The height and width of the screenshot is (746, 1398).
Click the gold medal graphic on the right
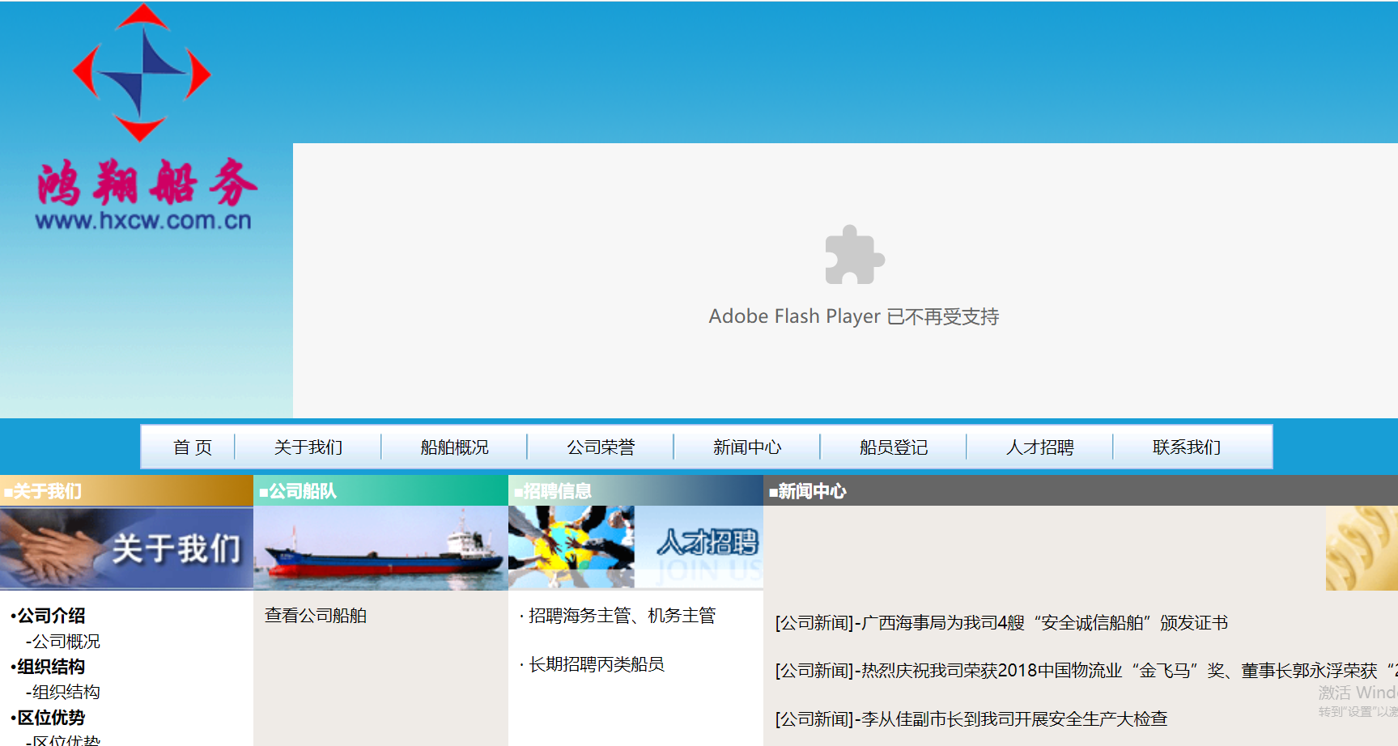pyautogui.click(x=1364, y=549)
